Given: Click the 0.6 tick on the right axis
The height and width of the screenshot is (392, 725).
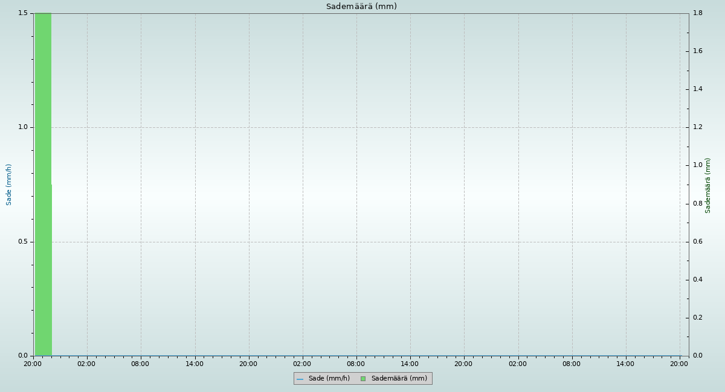Looking at the screenshot, I should 697,242.
